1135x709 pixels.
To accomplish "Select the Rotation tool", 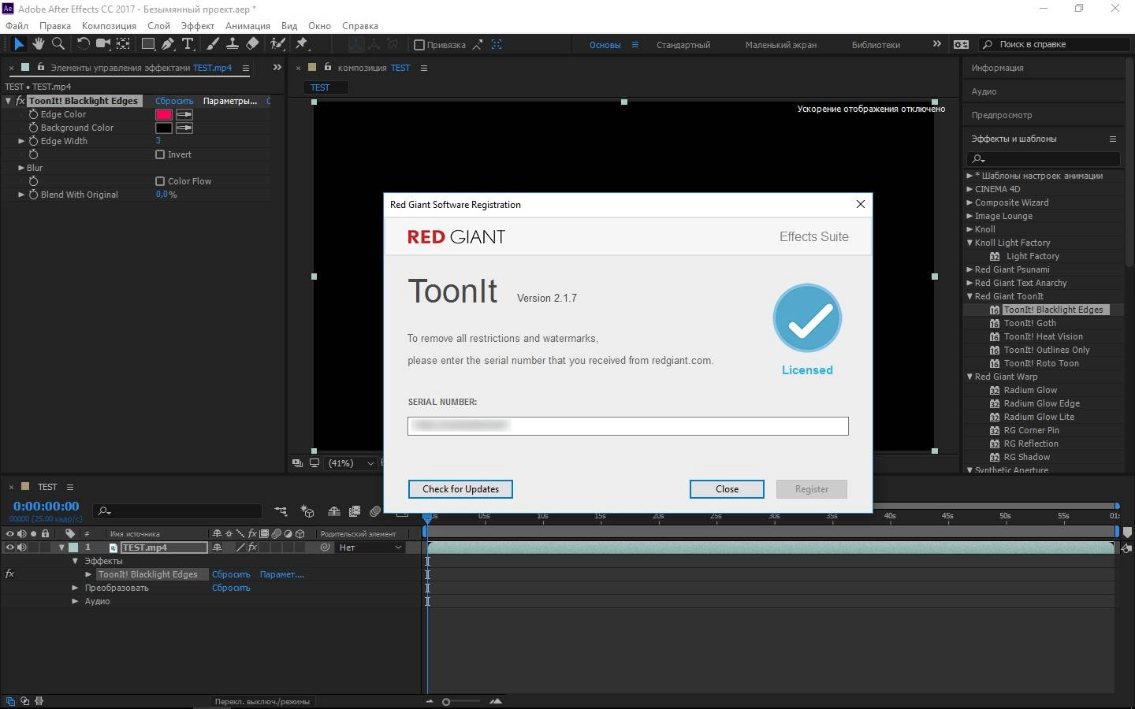I will click(x=83, y=44).
